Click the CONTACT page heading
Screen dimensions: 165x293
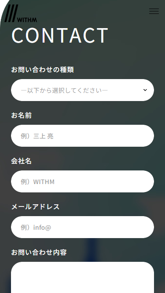[x=60, y=35]
